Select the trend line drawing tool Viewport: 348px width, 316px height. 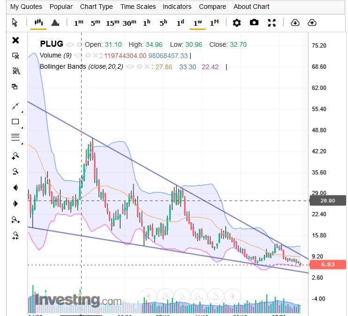[15, 106]
